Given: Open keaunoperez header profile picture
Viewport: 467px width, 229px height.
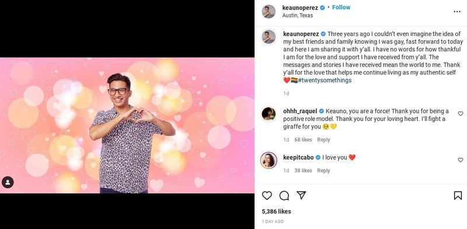Looking at the screenshot, I should [x=269, y=12].
